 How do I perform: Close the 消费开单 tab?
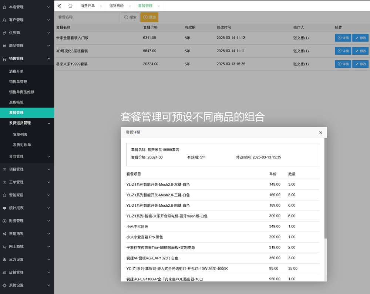101,6
